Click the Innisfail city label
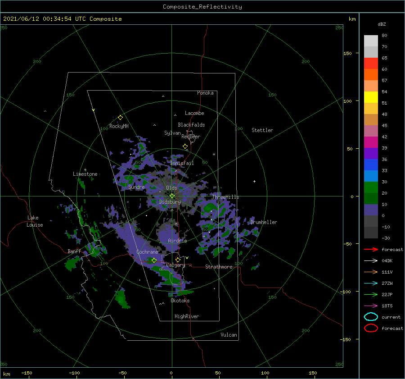 pyautogui.click(x=182, y=163)
